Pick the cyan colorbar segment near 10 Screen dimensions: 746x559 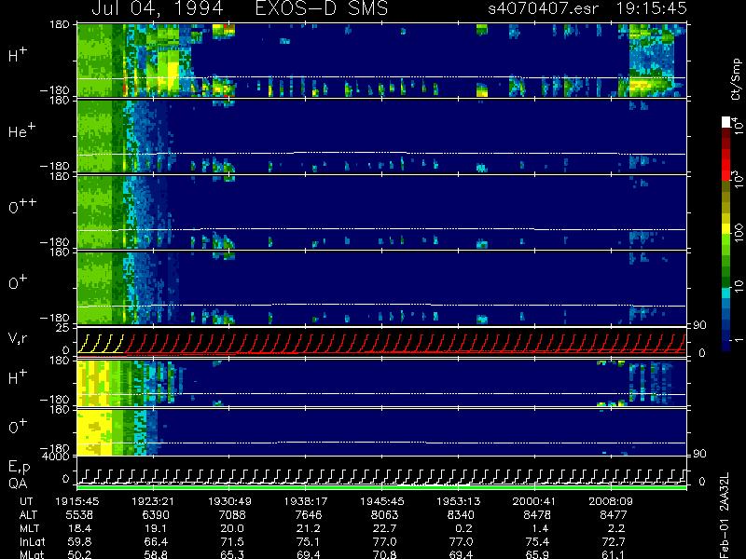[x=726, y=293]
